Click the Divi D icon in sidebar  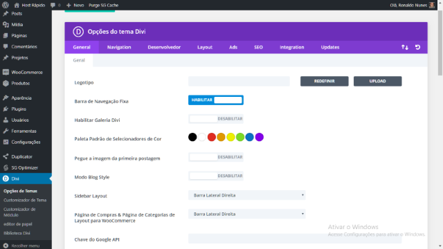[6, 178]
